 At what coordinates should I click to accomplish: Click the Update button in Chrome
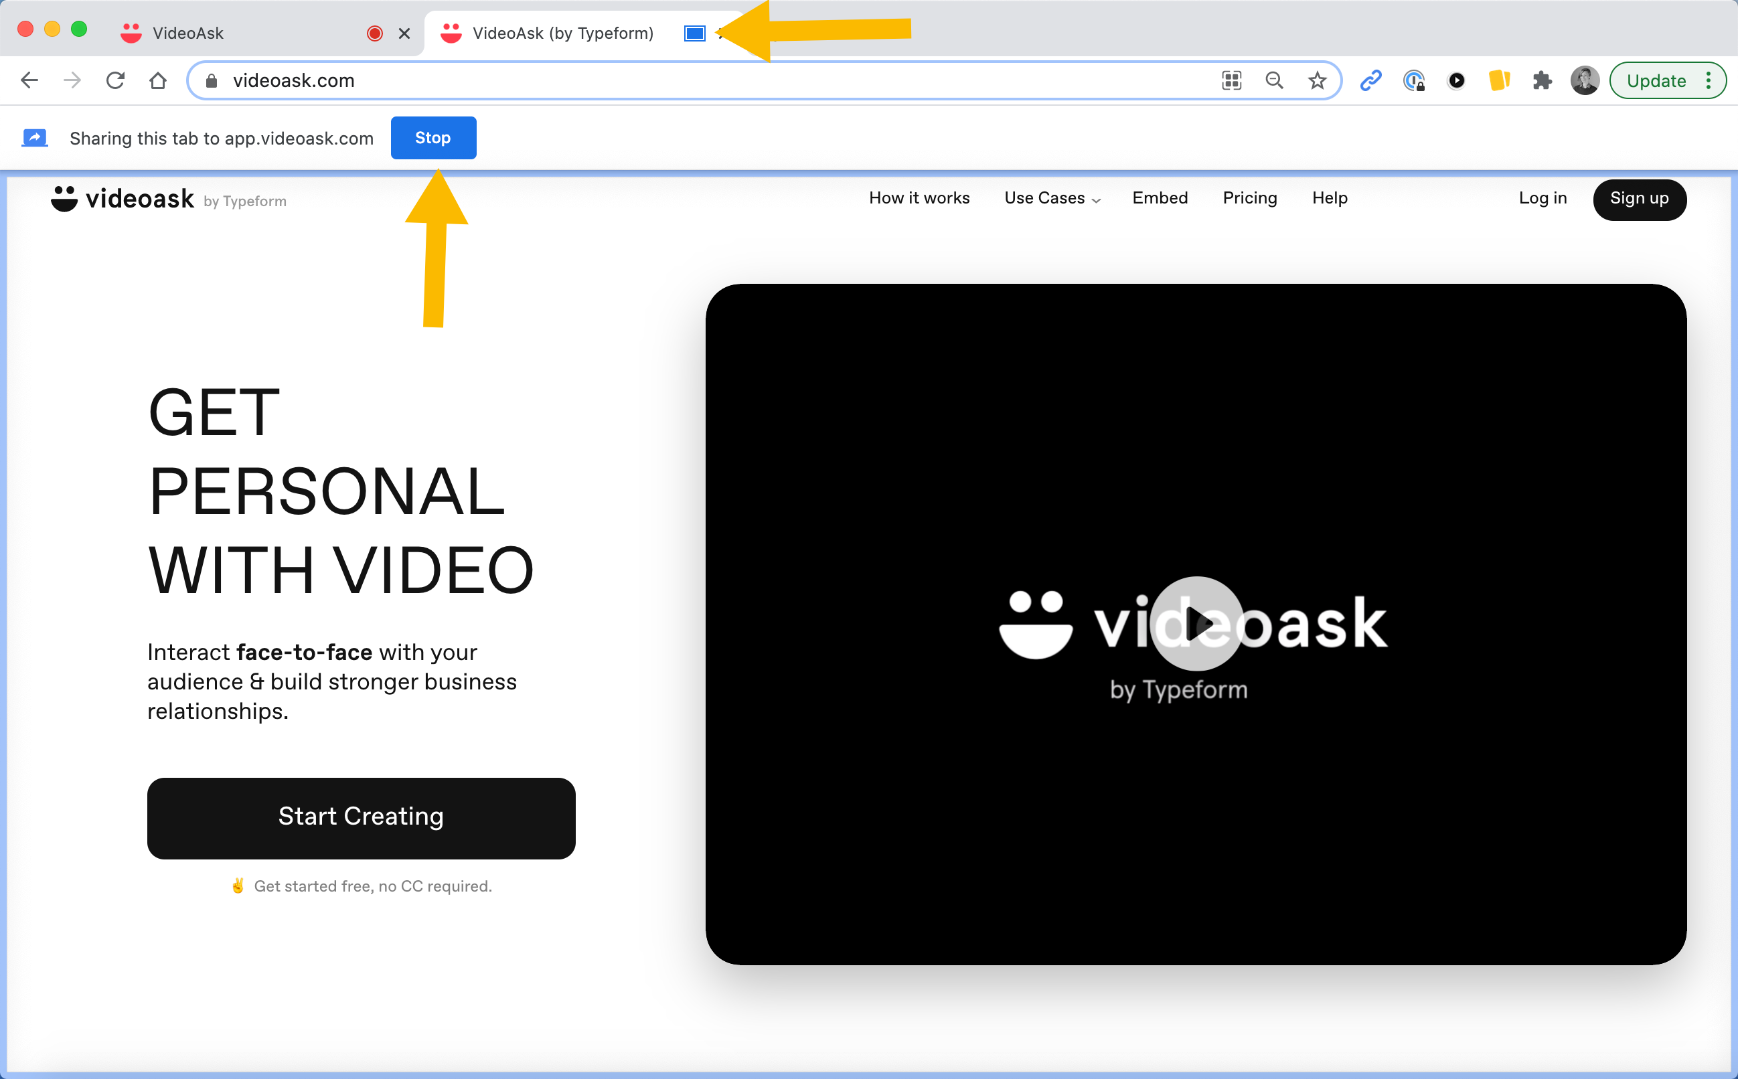[1656, 80]
